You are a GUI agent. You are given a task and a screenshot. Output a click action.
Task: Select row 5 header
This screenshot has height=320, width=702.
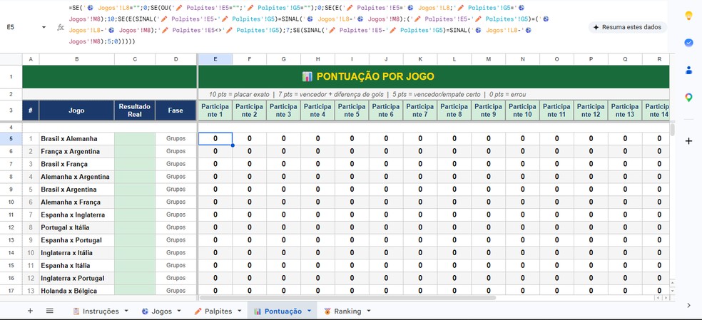click(x=11, y=139)
